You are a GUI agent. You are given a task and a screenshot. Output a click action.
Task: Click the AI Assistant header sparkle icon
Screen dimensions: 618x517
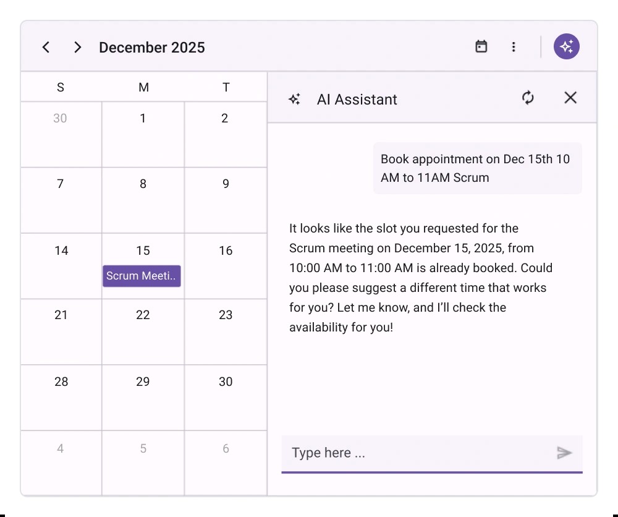click(x=295, y=98)
